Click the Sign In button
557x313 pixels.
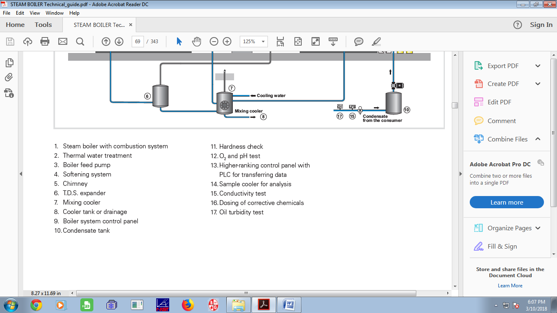pos(541,24)
